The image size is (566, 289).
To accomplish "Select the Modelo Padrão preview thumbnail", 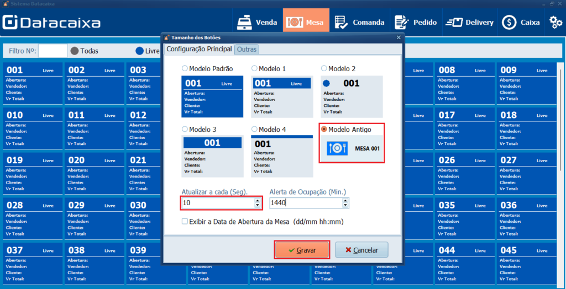I will coord(212,97).
